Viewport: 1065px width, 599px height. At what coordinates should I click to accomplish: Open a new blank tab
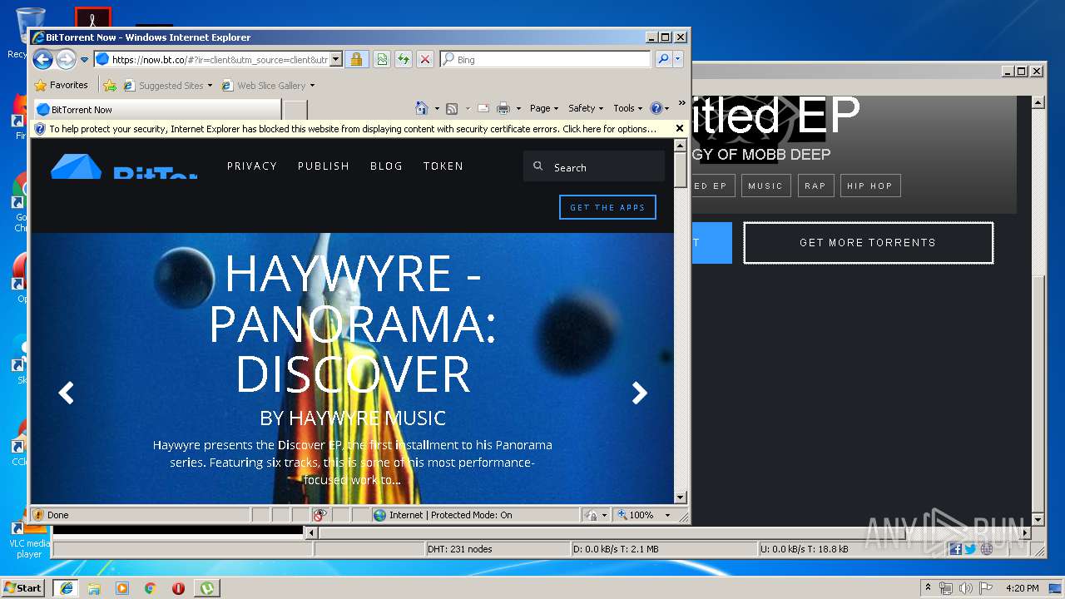pyautogui.click(x=295, y=110)
